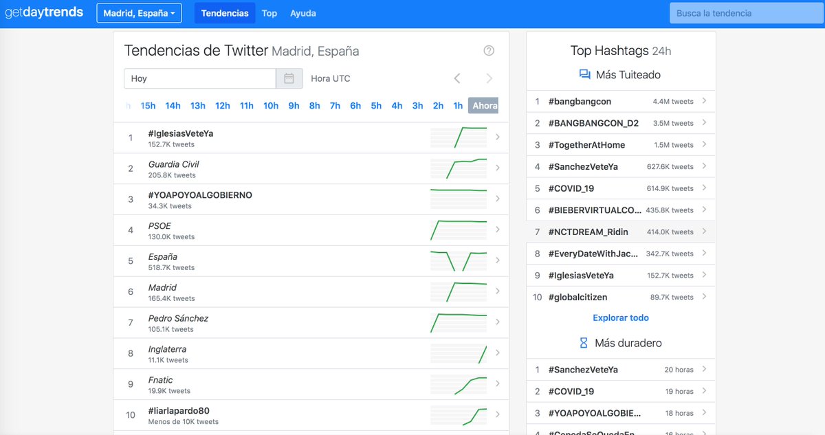
Task: Expand chevron for PSOE row
Action: point(498,230)
